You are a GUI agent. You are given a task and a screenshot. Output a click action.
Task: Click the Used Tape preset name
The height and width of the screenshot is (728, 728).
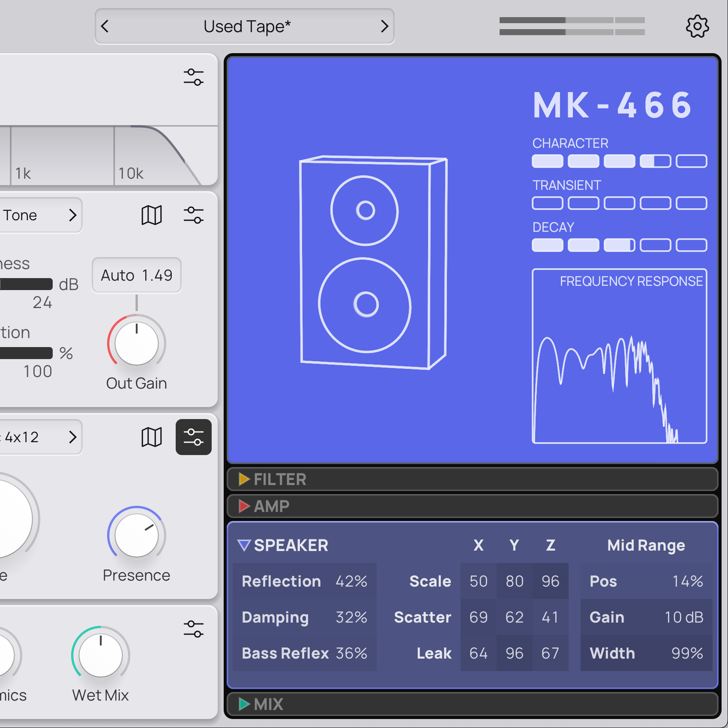247,27
